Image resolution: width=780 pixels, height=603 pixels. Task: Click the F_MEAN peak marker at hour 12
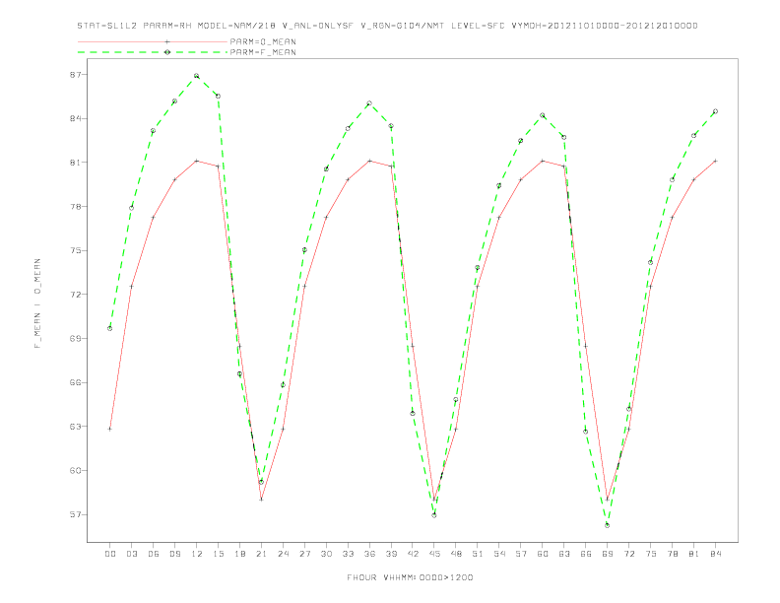(x=197, y=76)
